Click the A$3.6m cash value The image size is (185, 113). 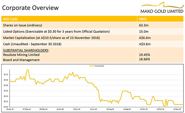(145, 44)
